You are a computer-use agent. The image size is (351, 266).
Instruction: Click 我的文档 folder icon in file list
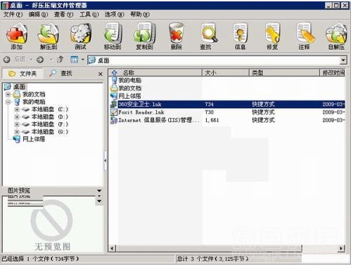pyautogui.click(x=114, y=88)
